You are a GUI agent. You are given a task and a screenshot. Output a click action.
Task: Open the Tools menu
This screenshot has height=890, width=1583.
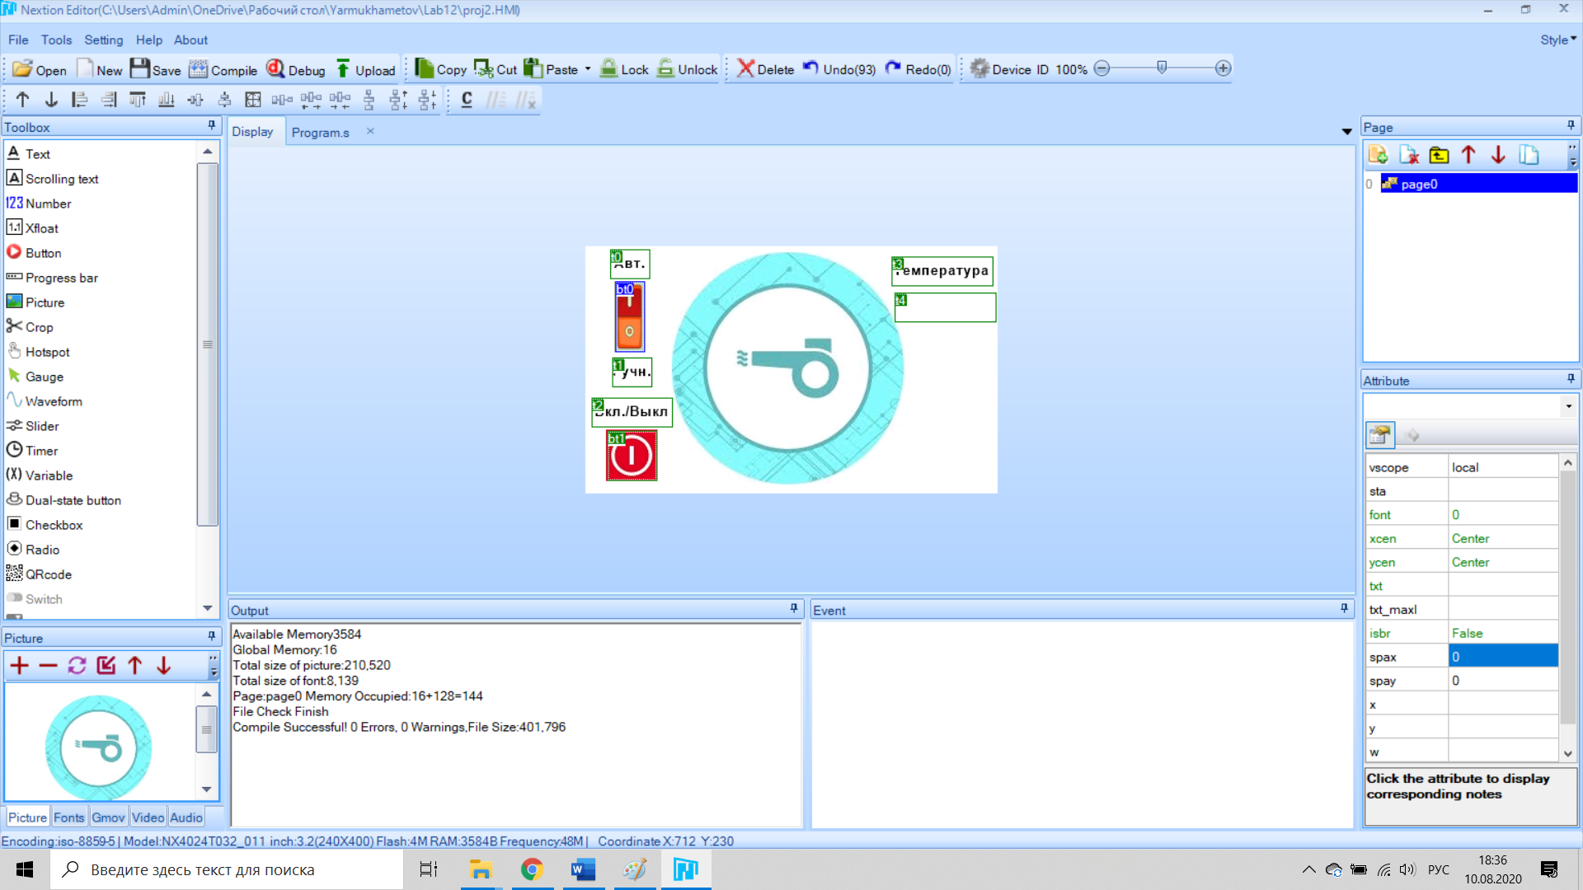pyautogui.click(x=56, y=40)
